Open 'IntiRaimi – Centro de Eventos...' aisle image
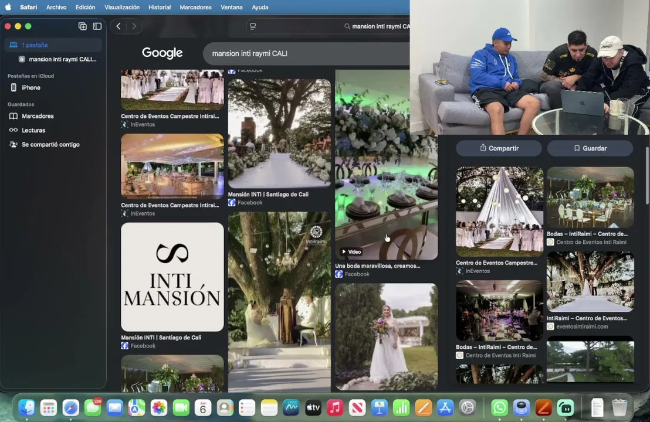This screenshot has height=422, width=650. tap(590, 281)
